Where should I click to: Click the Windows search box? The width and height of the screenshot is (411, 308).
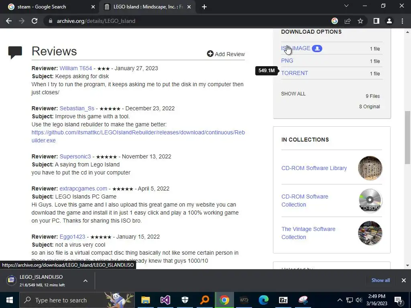[77, 300]
